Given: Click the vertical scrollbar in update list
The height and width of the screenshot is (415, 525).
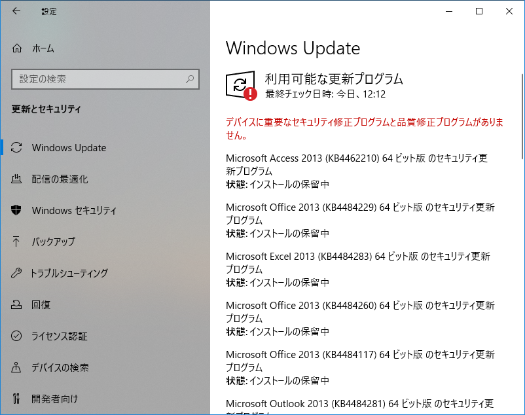Looking at the screenshot, I should [x=522, y=117].
